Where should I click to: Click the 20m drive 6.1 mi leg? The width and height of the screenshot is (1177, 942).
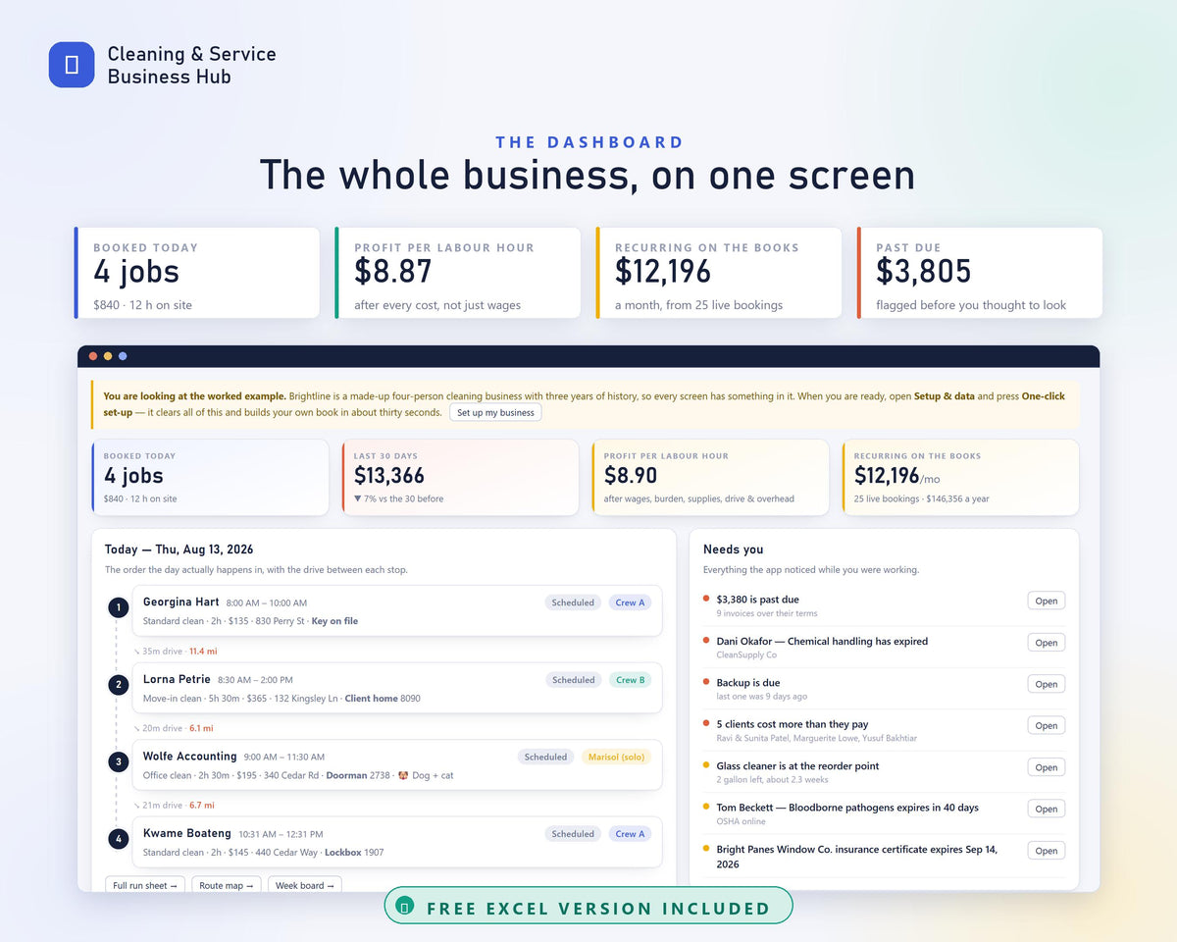tap(173, 728)
